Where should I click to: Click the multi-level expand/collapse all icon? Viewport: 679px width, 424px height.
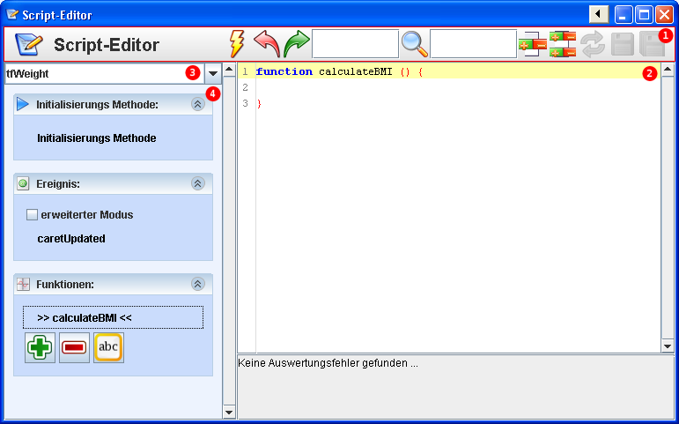click(x=562, y=44)
